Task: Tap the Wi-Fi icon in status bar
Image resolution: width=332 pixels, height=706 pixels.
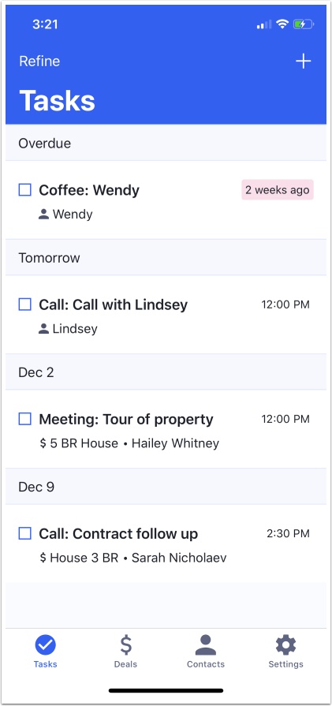Action: point(282,24)
